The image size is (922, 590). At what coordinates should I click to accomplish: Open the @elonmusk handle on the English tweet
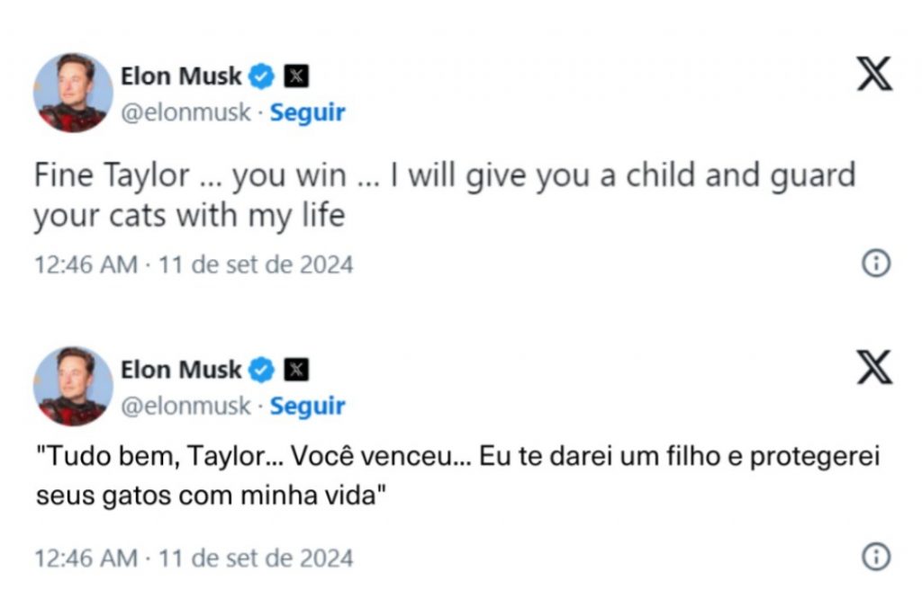coord(185,113)
